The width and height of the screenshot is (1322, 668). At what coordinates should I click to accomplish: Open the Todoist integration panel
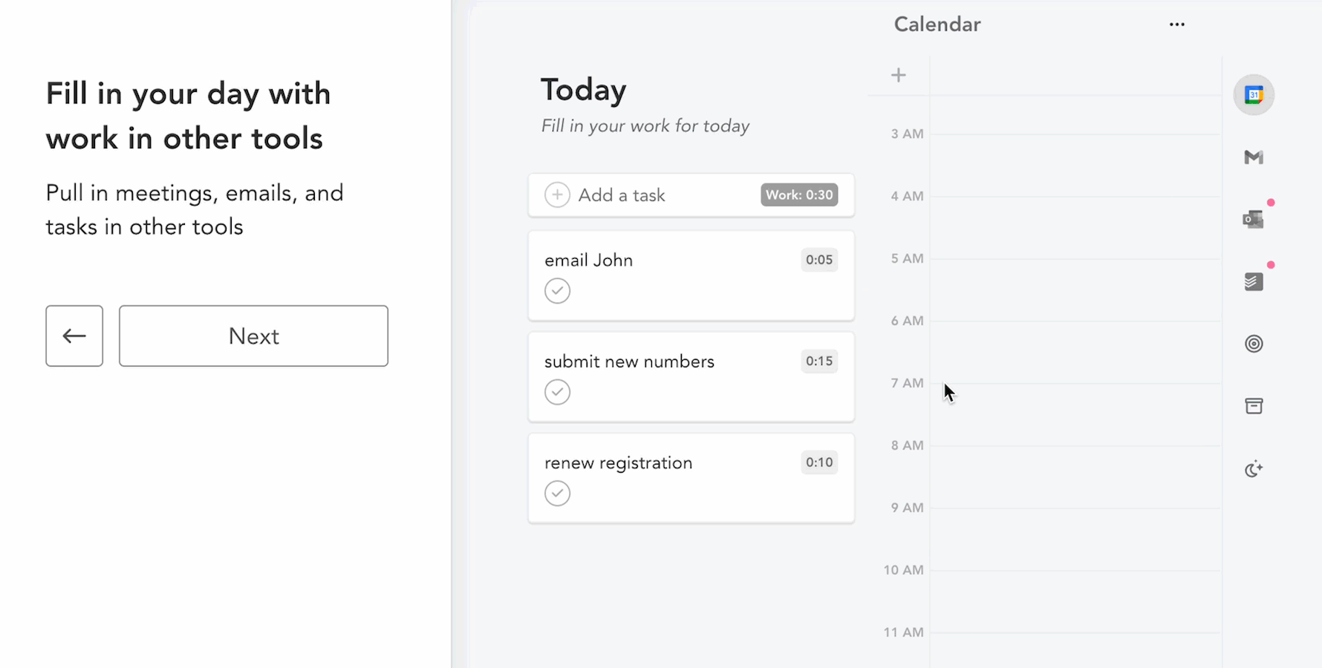click(1253, 281)
